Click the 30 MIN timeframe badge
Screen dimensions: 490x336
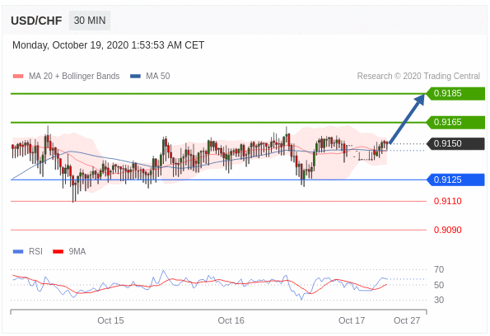pyautogui.click(x=90, y=21)
